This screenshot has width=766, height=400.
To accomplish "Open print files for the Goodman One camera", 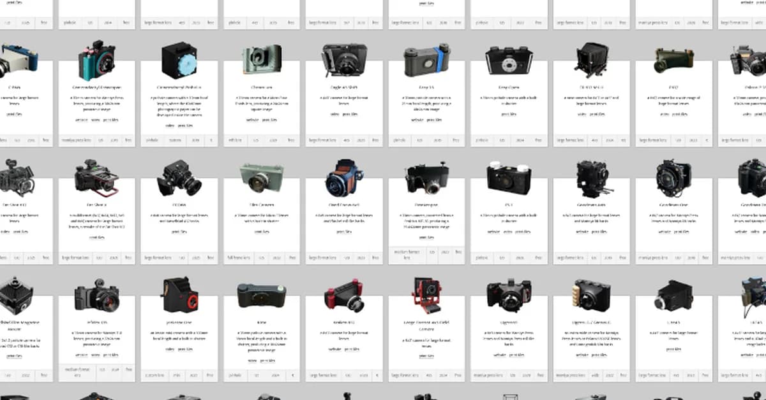I will (681, 232).
